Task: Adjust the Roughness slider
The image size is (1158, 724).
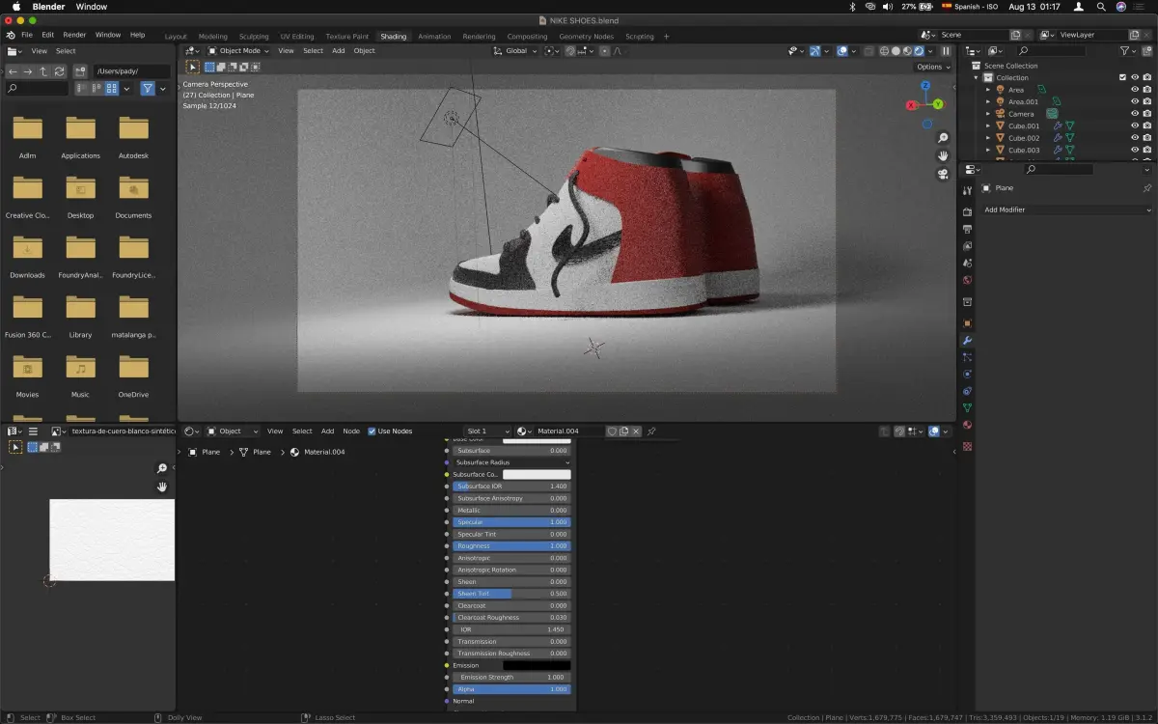Action: 511,546
